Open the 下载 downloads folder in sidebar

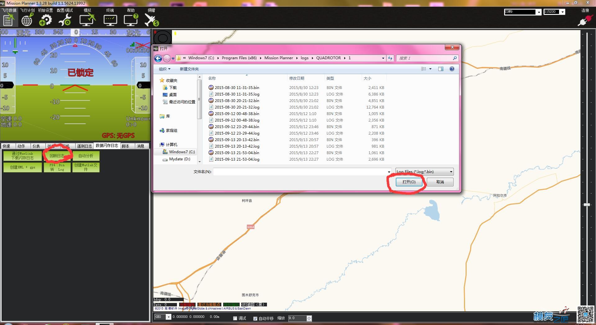coord(170,87)
